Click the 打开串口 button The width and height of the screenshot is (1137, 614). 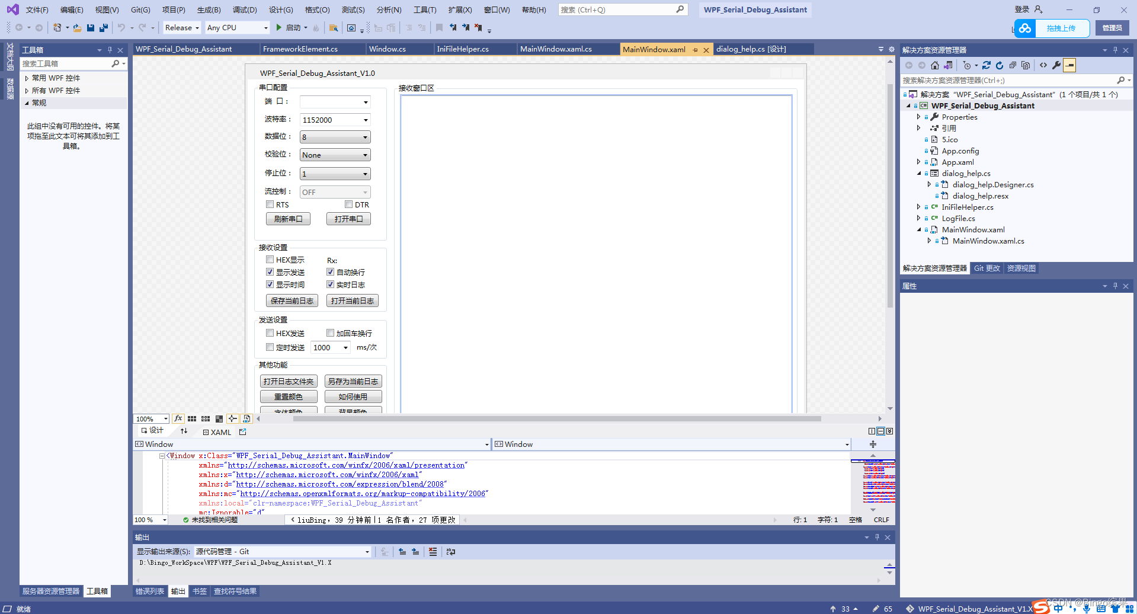tap(348, 218)
